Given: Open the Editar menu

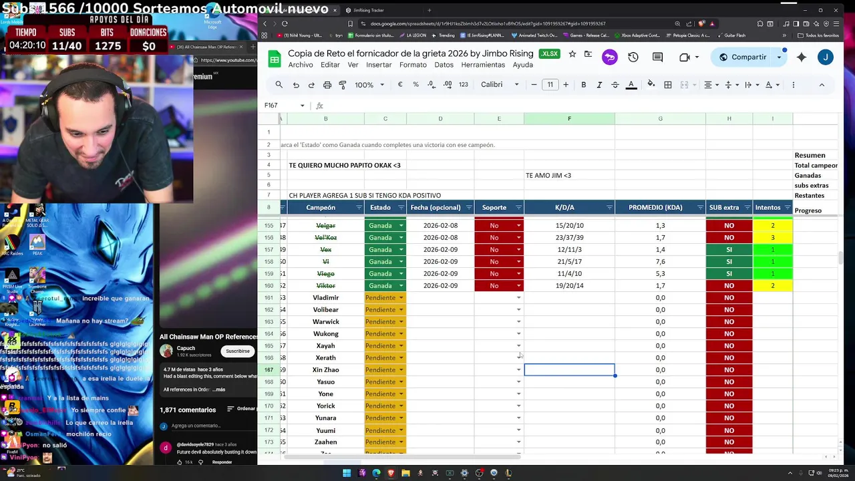Looking at the screenshot, I should point(330,65).
